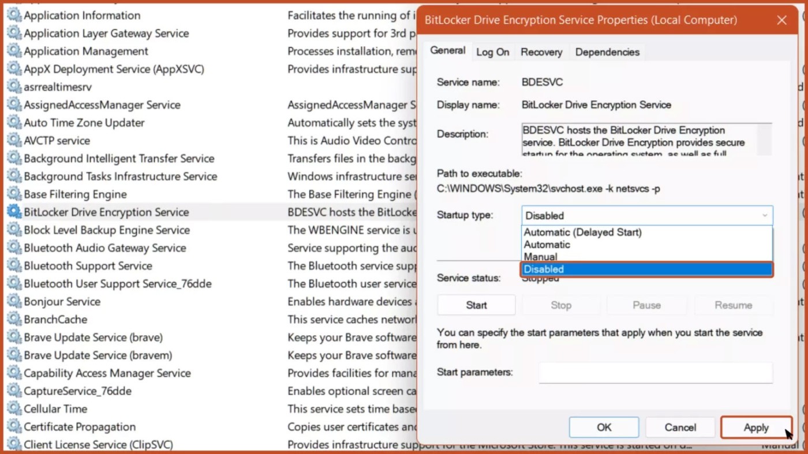Image resolution: width=808 pixels, height=454 pixels.
Task: Click gear icon beside Capability Access Manager Service
Action: coord(14,373)
